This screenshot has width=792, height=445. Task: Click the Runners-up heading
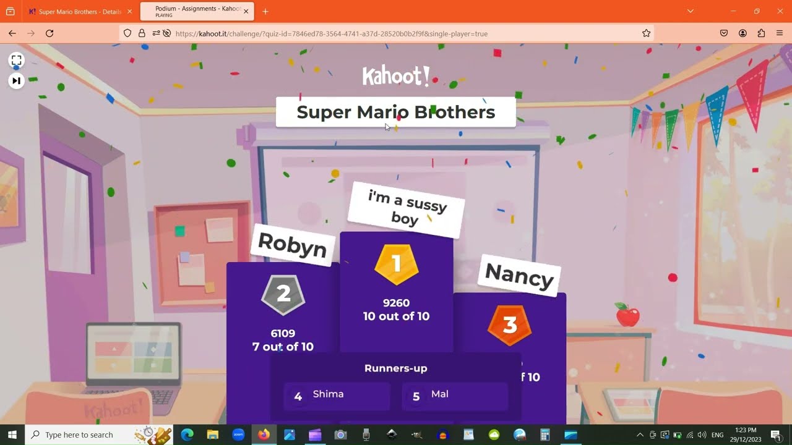(396, 368)
